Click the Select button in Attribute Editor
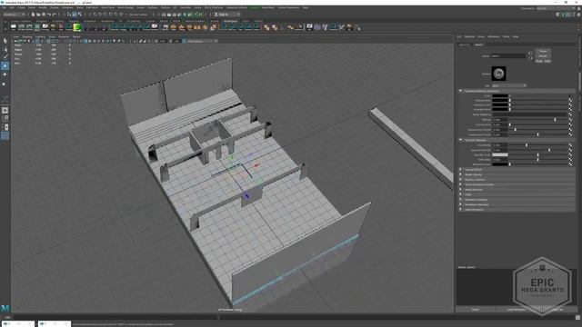 (x=475, y=310)
